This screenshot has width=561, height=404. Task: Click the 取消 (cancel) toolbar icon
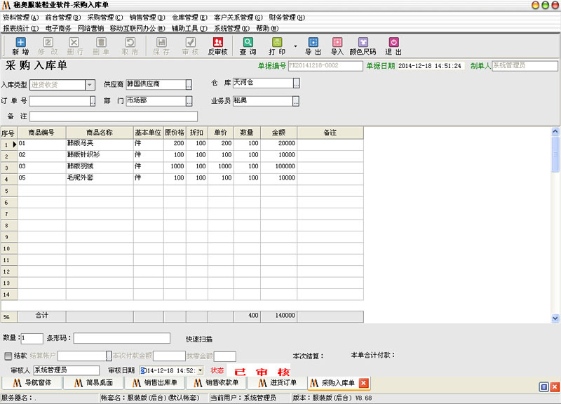coord(130,46)
